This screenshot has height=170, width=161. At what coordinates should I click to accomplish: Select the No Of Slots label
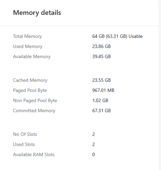click(25, 134)
